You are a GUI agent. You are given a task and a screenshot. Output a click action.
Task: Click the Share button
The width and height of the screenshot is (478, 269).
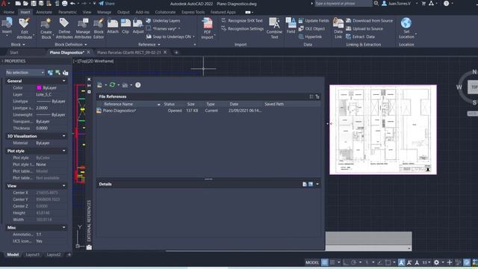pos(107,4)
